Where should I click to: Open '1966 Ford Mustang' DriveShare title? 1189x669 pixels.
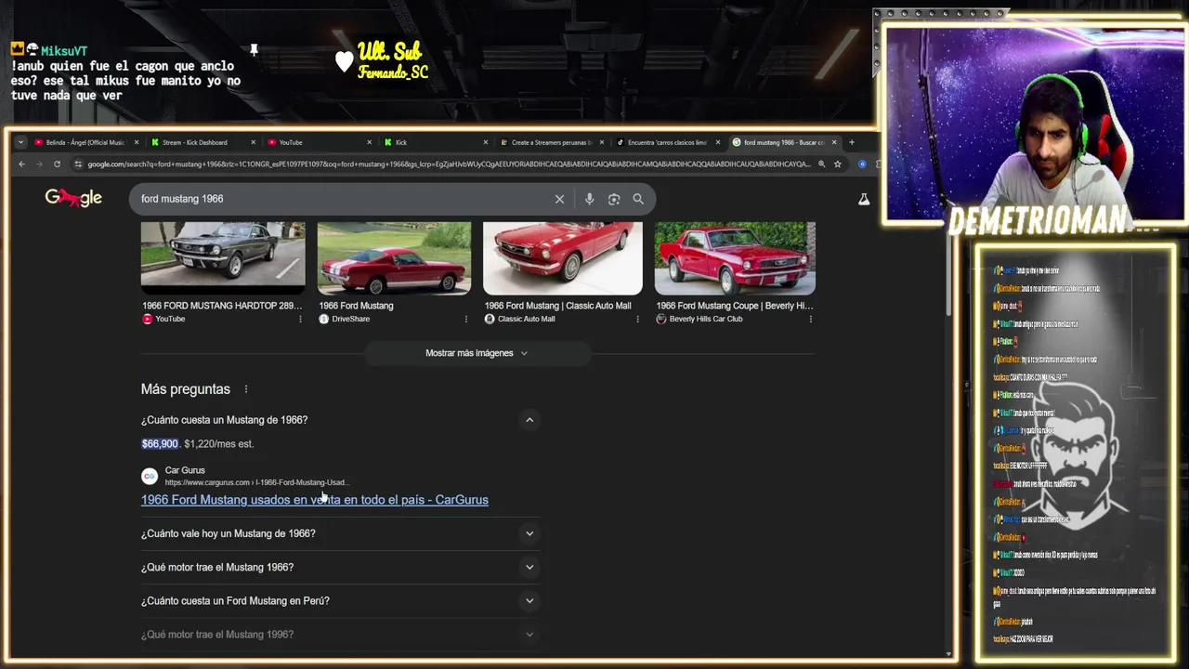click(x=356, y=306)
